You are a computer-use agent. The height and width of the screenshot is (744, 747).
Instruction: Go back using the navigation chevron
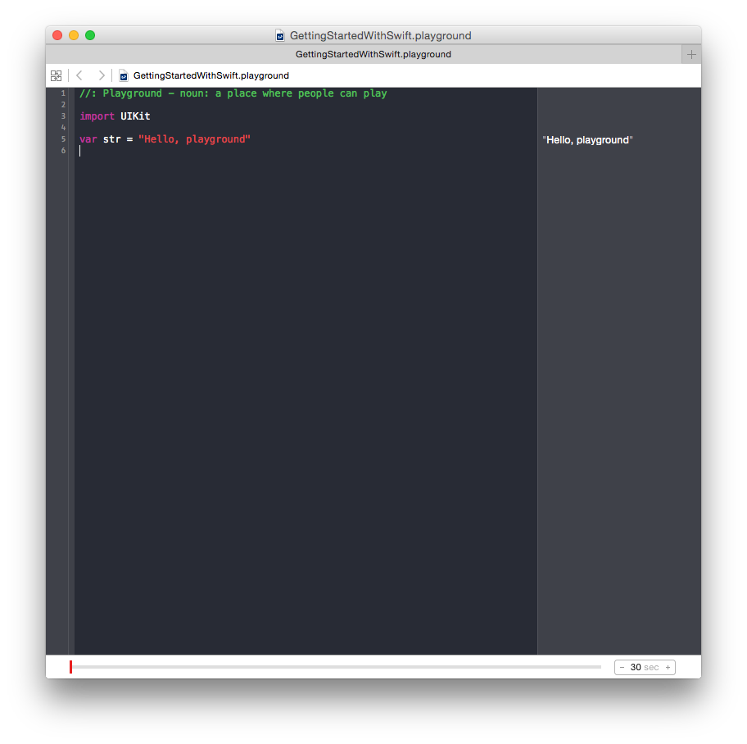(x=79, y=75)
